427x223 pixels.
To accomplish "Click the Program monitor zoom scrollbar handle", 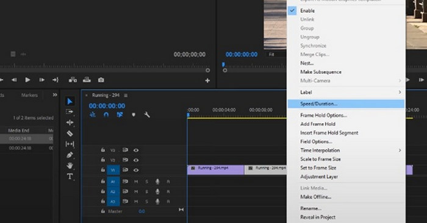I will click(224, 70).
